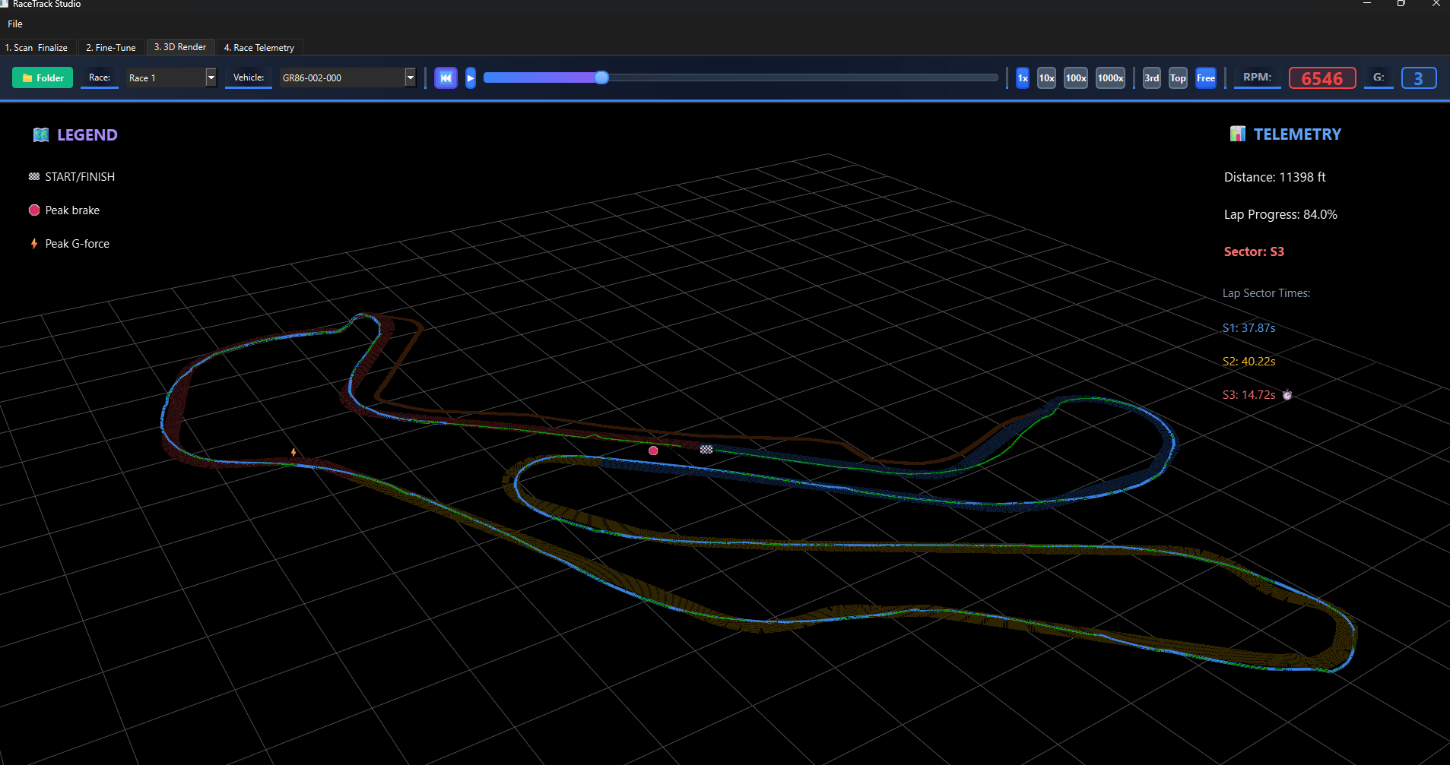
Task: Click the TELEMETRY heading
Action: pyautogui.click(x=1297, y=134)
